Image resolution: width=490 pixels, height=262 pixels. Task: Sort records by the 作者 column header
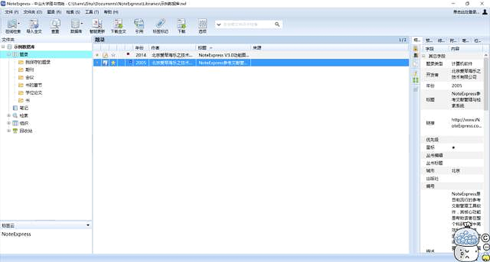172,48
